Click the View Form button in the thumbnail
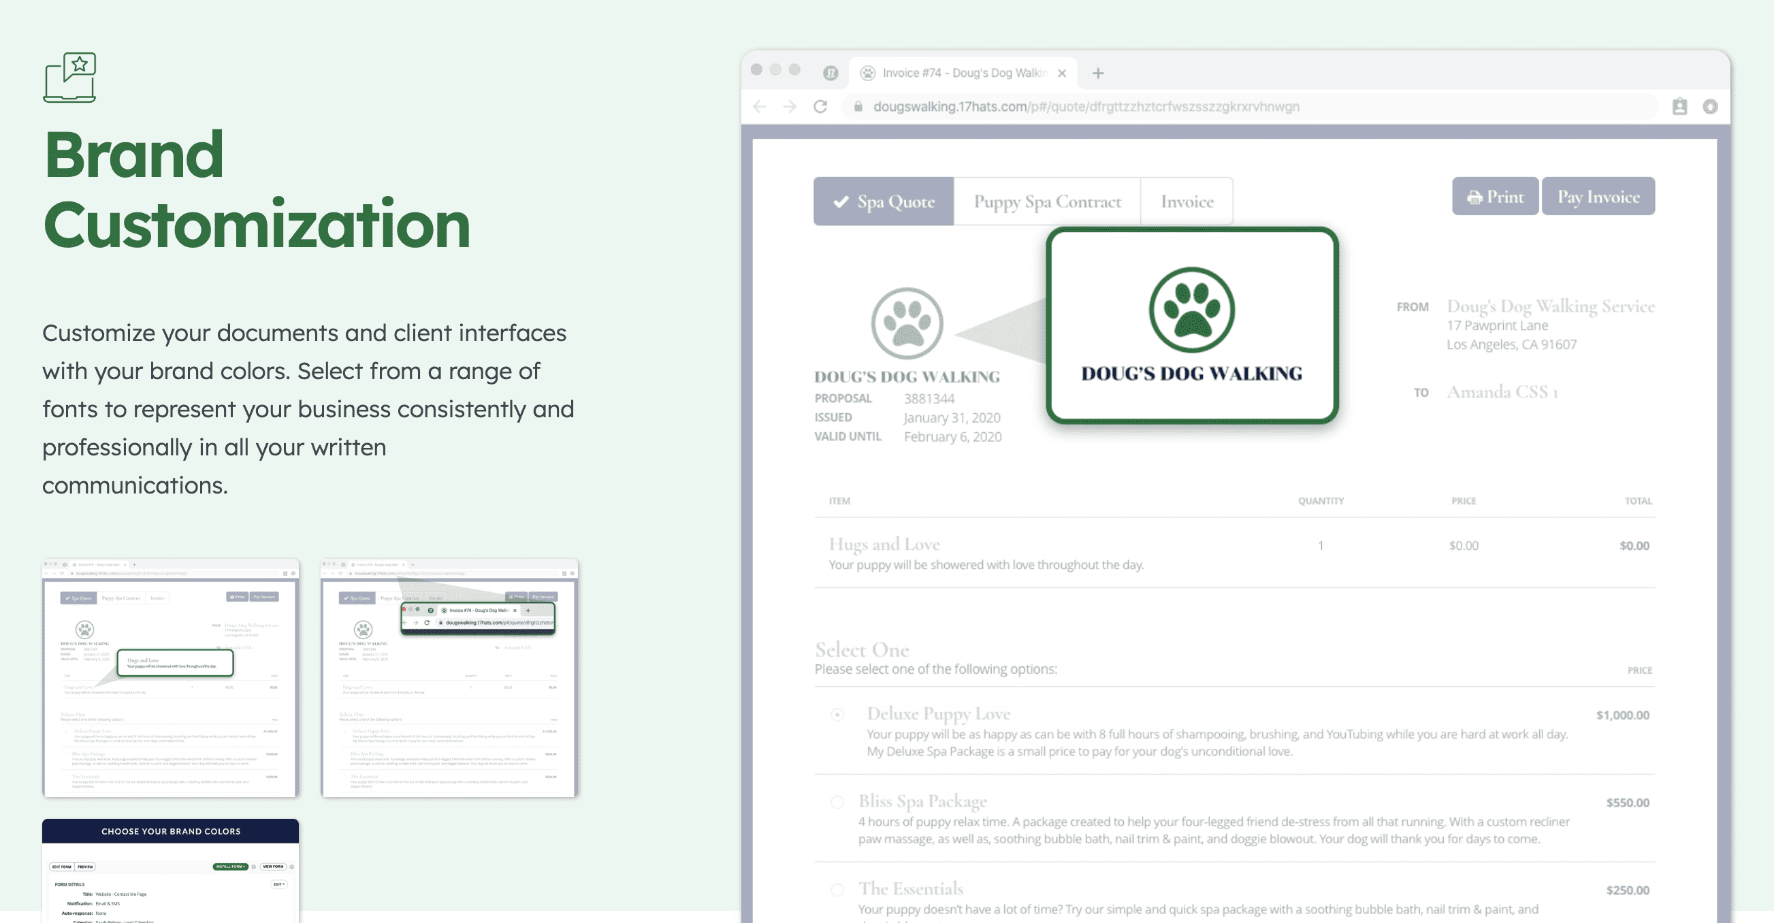This screenshot has width=1774, height=923. coord(273,867)
